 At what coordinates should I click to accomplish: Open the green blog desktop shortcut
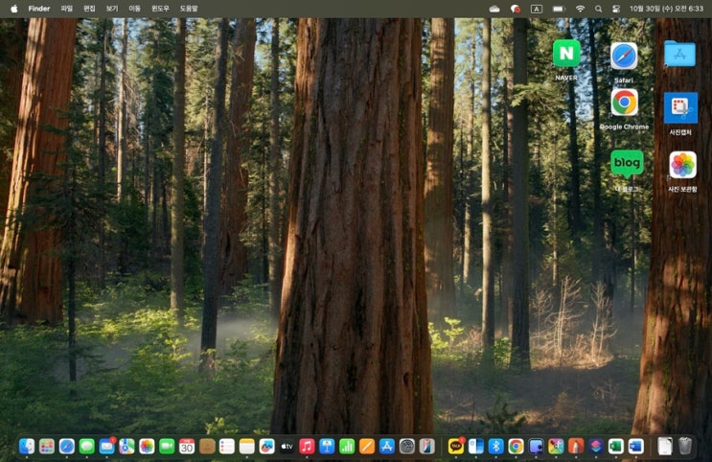pyautogui.click(x=627, y=163)
